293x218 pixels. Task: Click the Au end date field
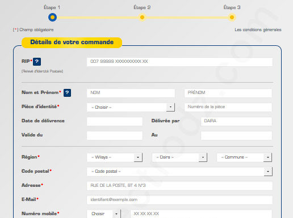(x=236, y=135)
